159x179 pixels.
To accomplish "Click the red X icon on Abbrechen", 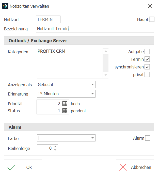I will (x=123, y=167).
